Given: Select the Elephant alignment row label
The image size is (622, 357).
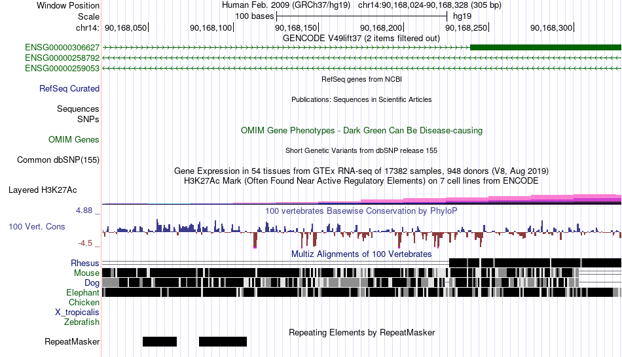Looking at the screenshot, I should 83,293.
